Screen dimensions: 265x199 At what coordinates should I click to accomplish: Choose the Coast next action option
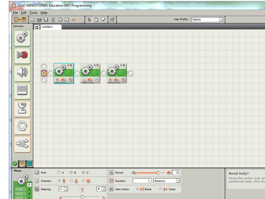tap(161, 189)
